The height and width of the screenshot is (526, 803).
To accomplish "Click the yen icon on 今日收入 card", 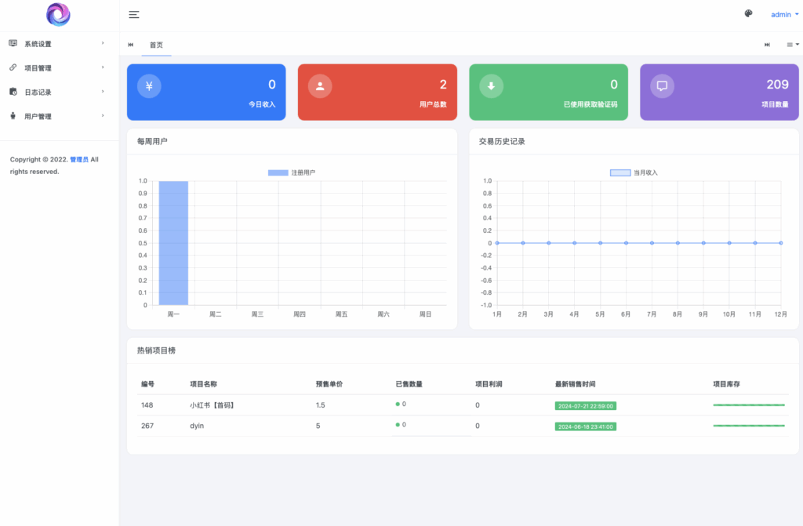I will (x=149, y=86).
